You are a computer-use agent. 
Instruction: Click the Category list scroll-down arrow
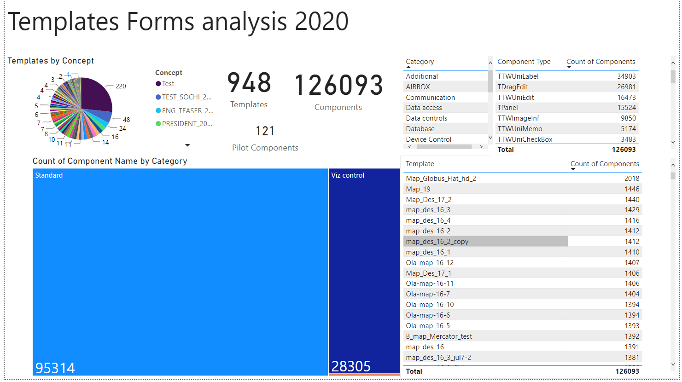(490, 138)
